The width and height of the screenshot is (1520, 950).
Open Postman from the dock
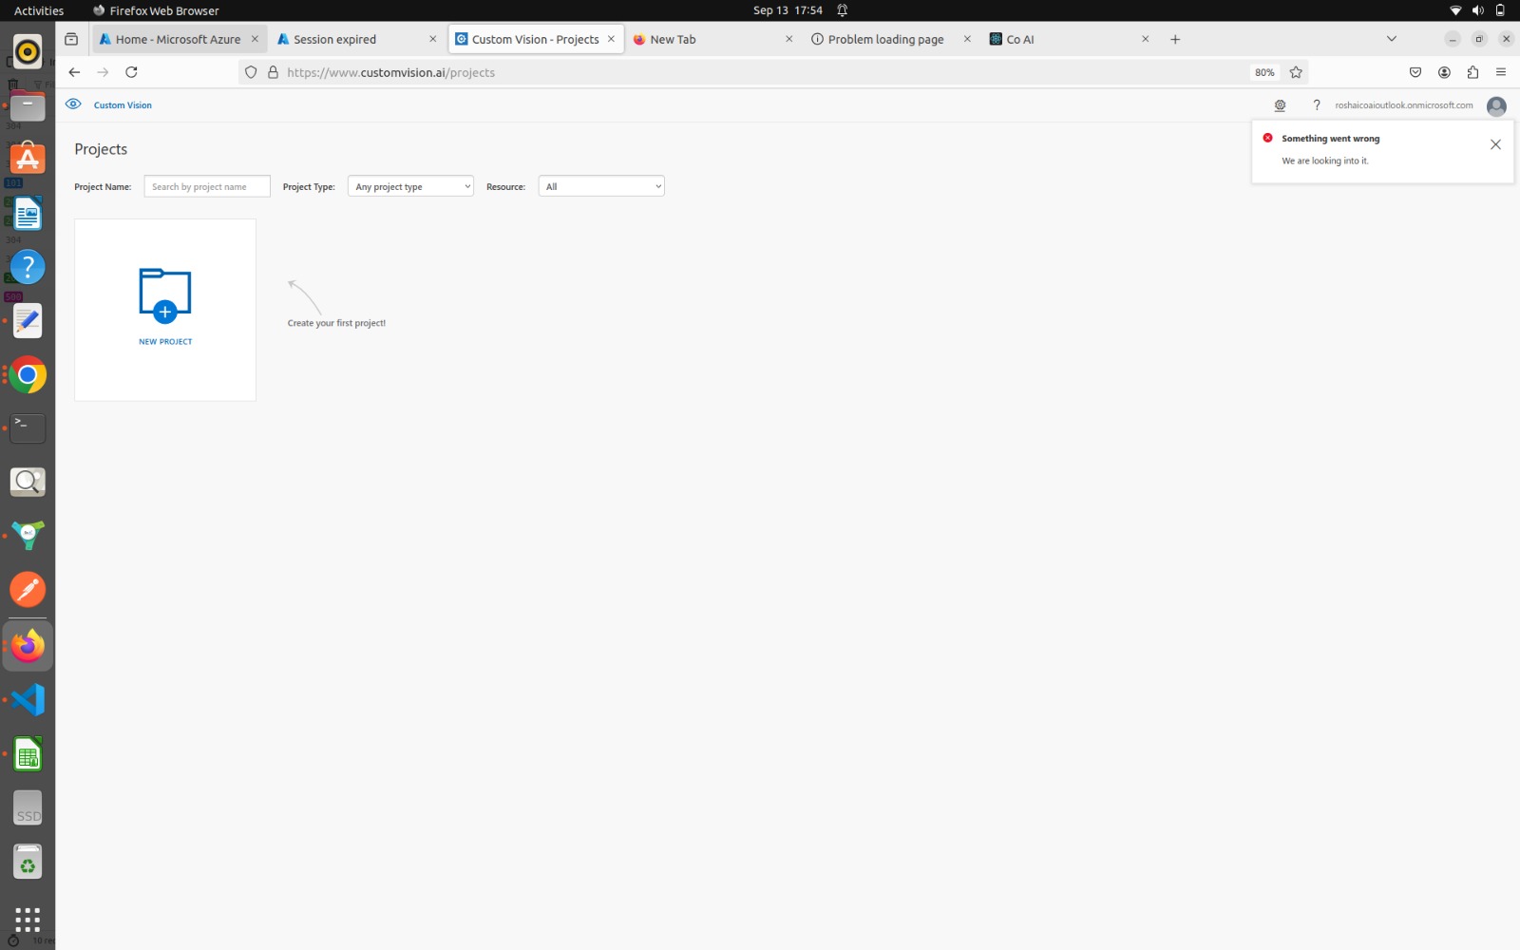(28, 590)
